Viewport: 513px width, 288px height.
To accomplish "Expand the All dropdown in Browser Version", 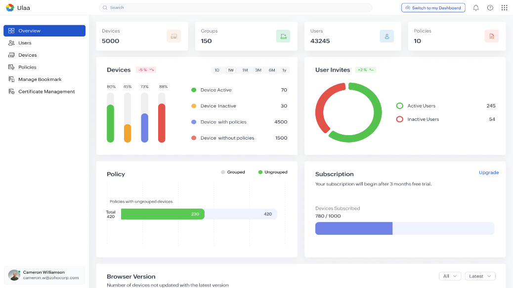I will (450, 276).
